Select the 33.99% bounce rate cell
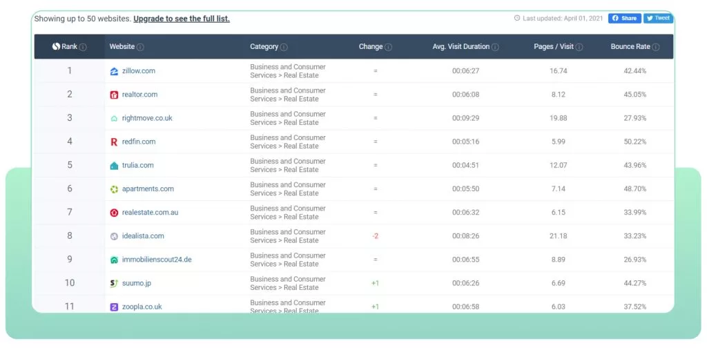Screen dimensions: 707x348 635,212
